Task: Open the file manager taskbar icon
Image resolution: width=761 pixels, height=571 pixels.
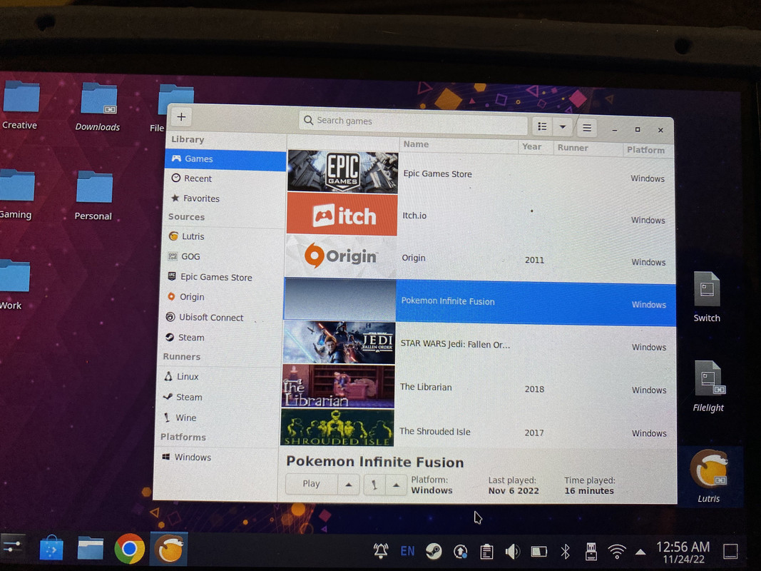Action: tap(91, 549)
